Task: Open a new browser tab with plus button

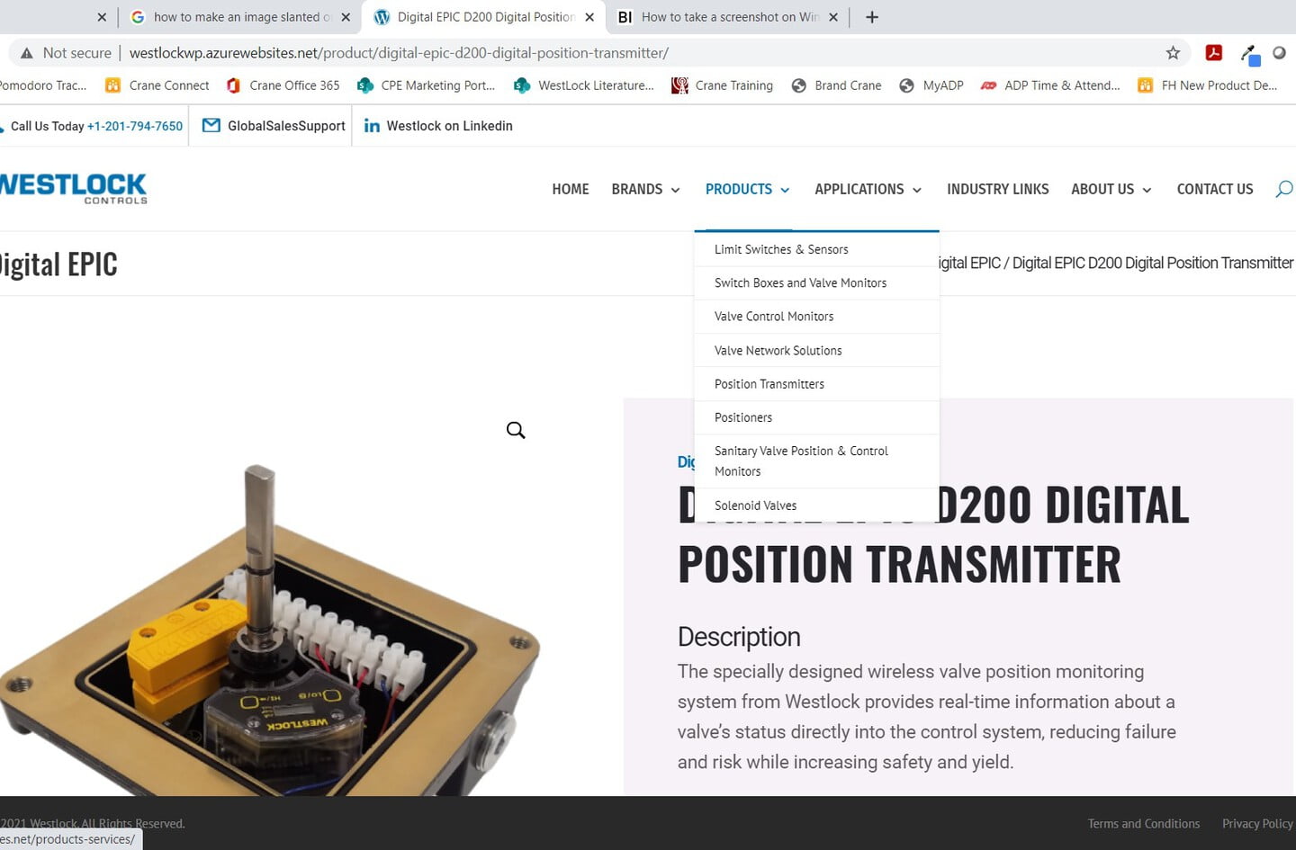Action: click(871, 17)
